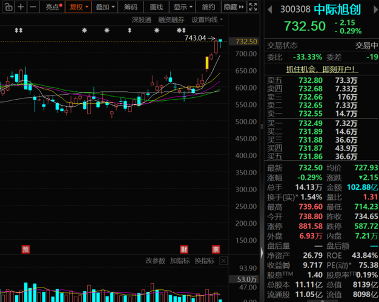Screen dimensions: 379x302
Task: Collapse the quote panel using the side triangle
Action: pyautogui.click(x=262, y=253)
